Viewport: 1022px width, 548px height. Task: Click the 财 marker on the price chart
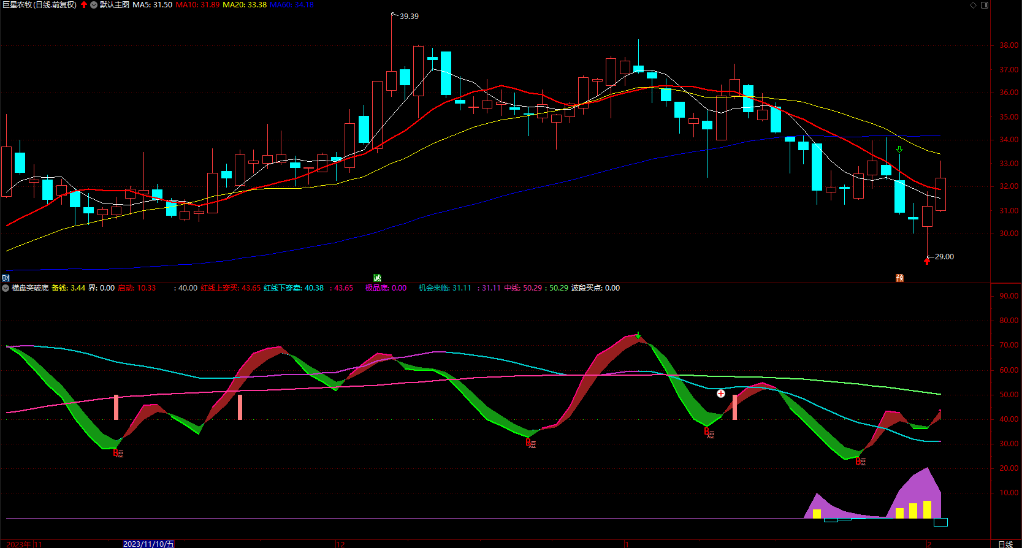6,278
